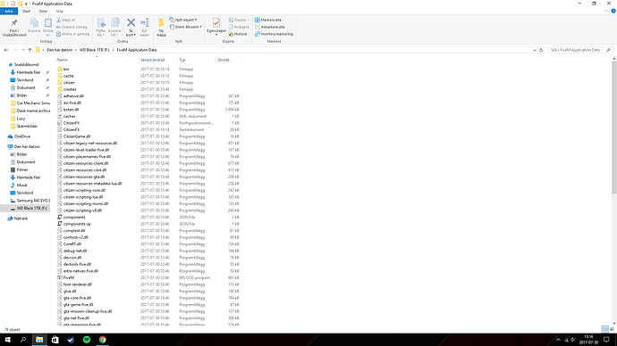Open Enkel åtkomst dropdown
This screenshot has height=346, width=617.
186,27
